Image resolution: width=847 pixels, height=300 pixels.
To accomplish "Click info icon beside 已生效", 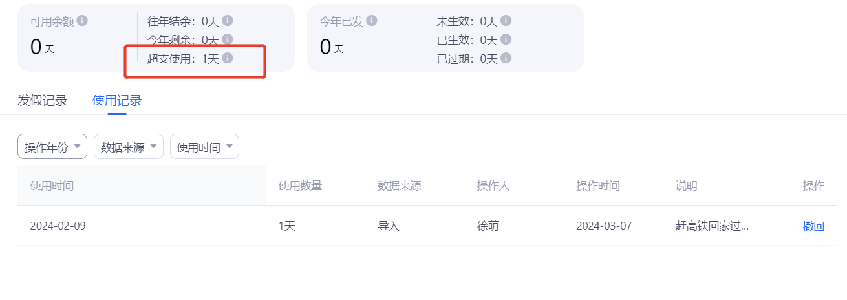I will [506, 39].
